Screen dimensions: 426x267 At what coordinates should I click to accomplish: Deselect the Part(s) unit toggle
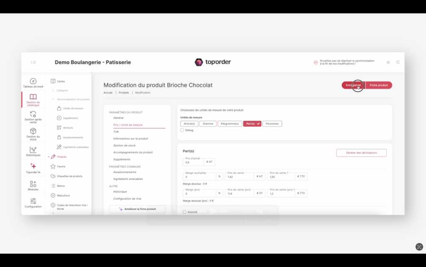(252, 124)
